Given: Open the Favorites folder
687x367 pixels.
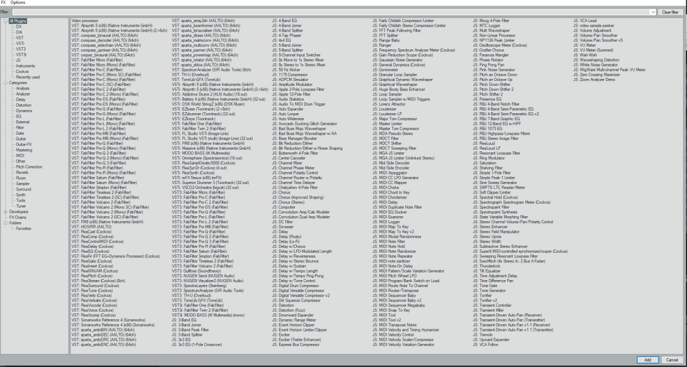Looking at the screenshot, I should (24, 229).
